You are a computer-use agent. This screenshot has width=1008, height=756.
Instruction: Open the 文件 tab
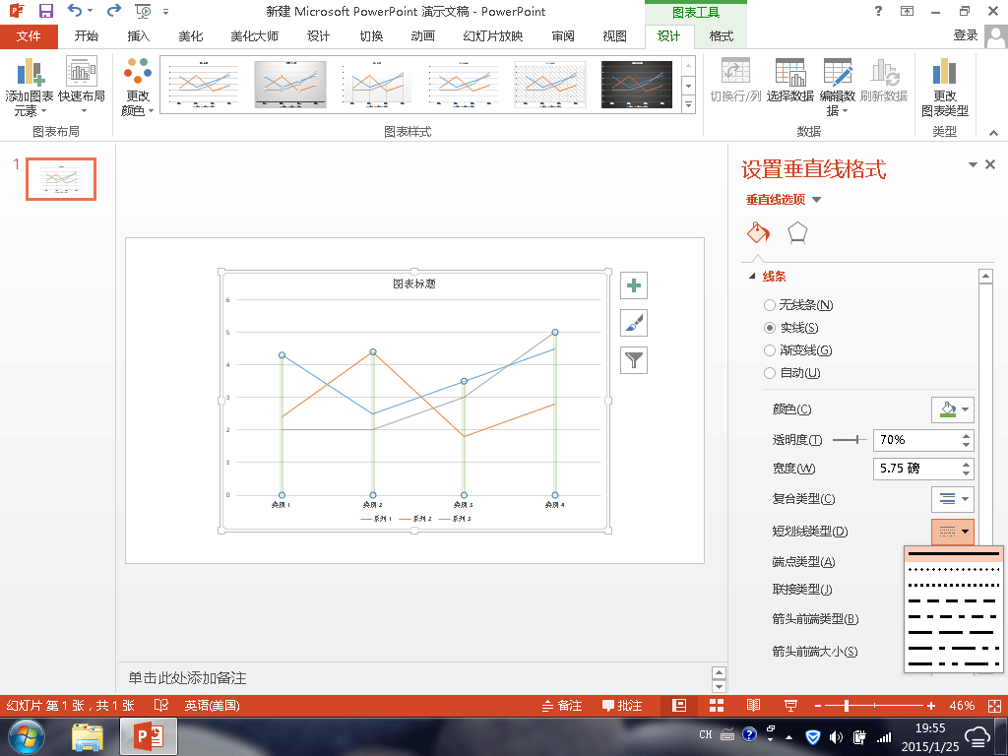29,36
